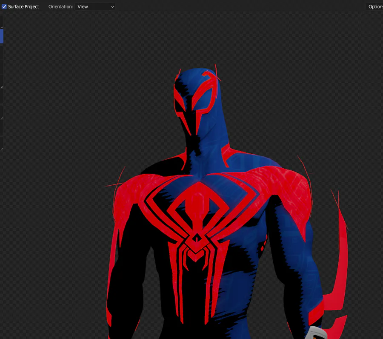This screenshot has width=383, height=339.
Task: Toggle the Surface Project checkbox
Action: click(4, 6)
